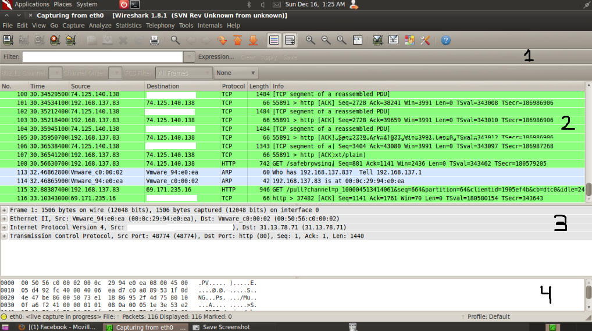Open the Filter history dropdown arrow
This screenshot has width=592, height=331.
tap(189, 56)
